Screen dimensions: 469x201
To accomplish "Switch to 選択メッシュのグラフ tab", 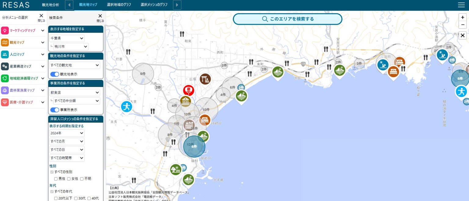I will pos(154,5).
